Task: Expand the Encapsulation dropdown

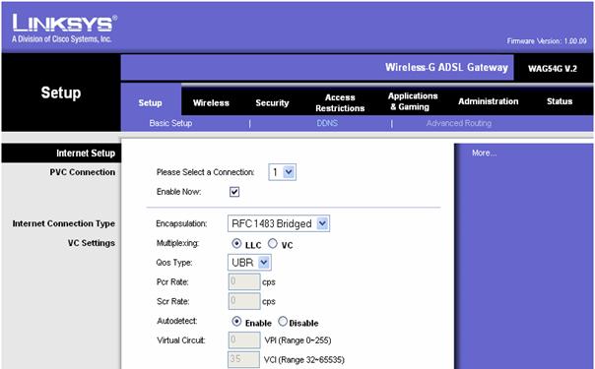Action: pos(279,223)
